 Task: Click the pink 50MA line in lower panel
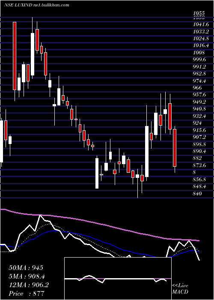click(99, 223)
